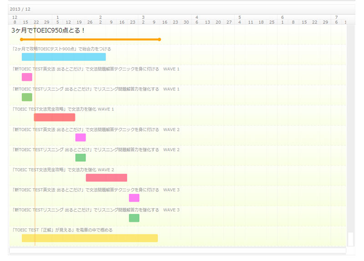Click the green WAVE 2 listening bar
This screenshot has width=364, height=261.
click(81, 157)
